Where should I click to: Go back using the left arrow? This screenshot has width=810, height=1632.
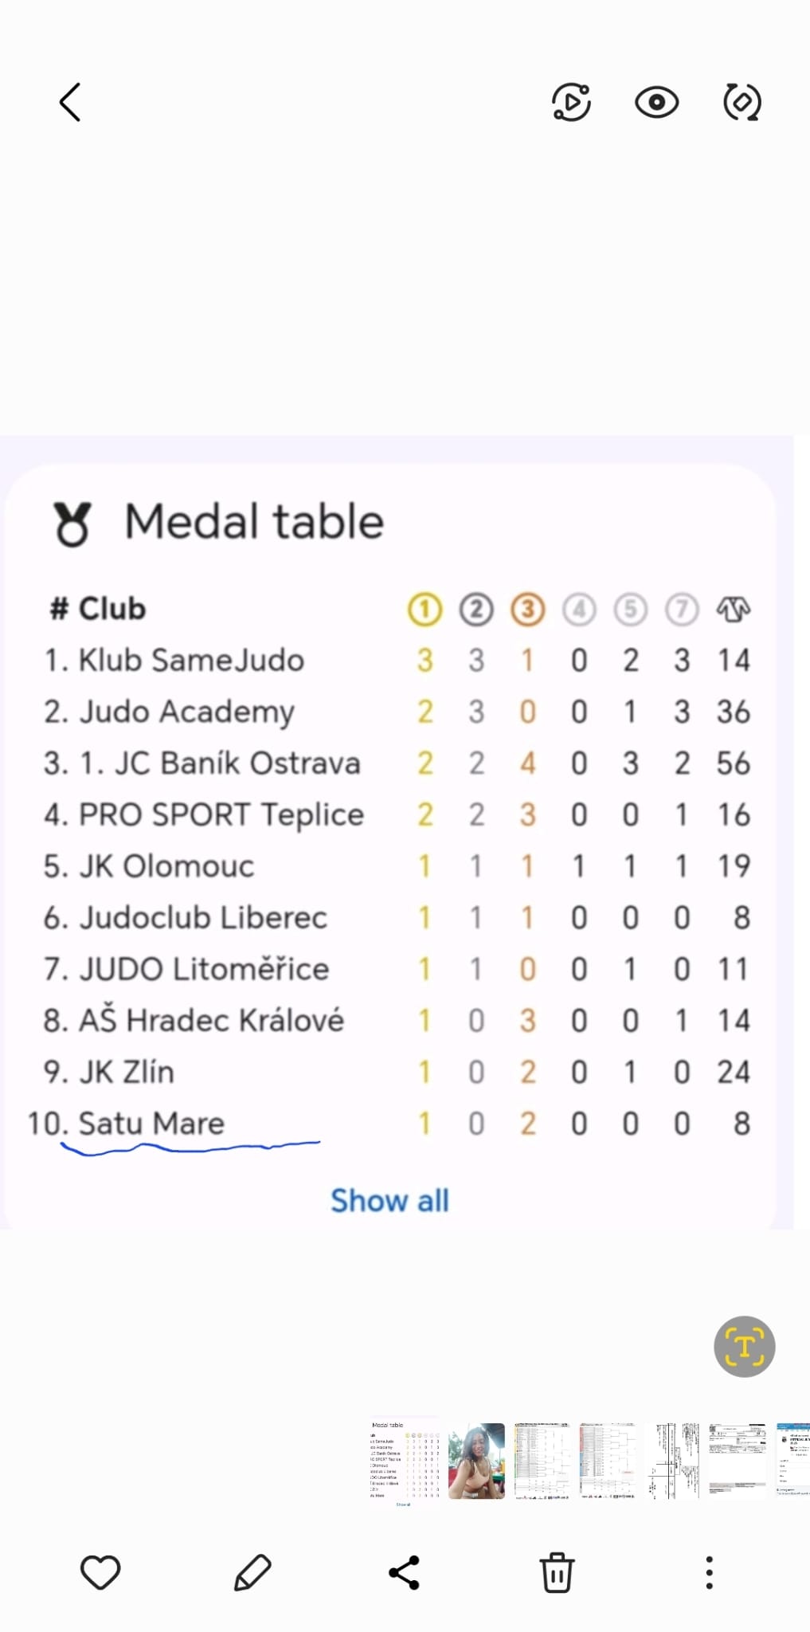coord(70,102)
